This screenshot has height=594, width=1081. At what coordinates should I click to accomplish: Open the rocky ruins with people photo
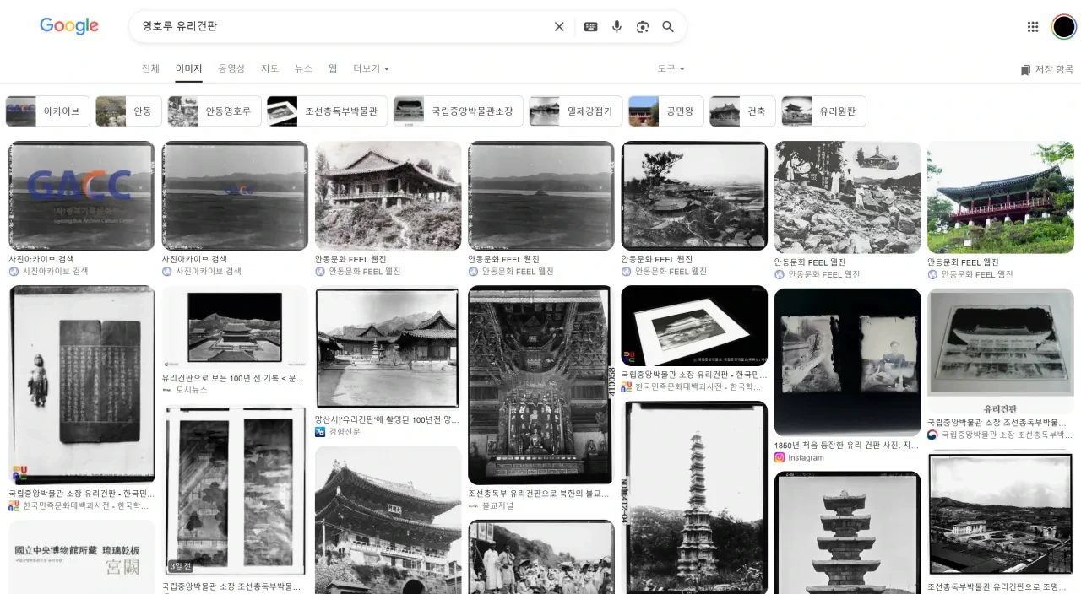click(847, 197)
